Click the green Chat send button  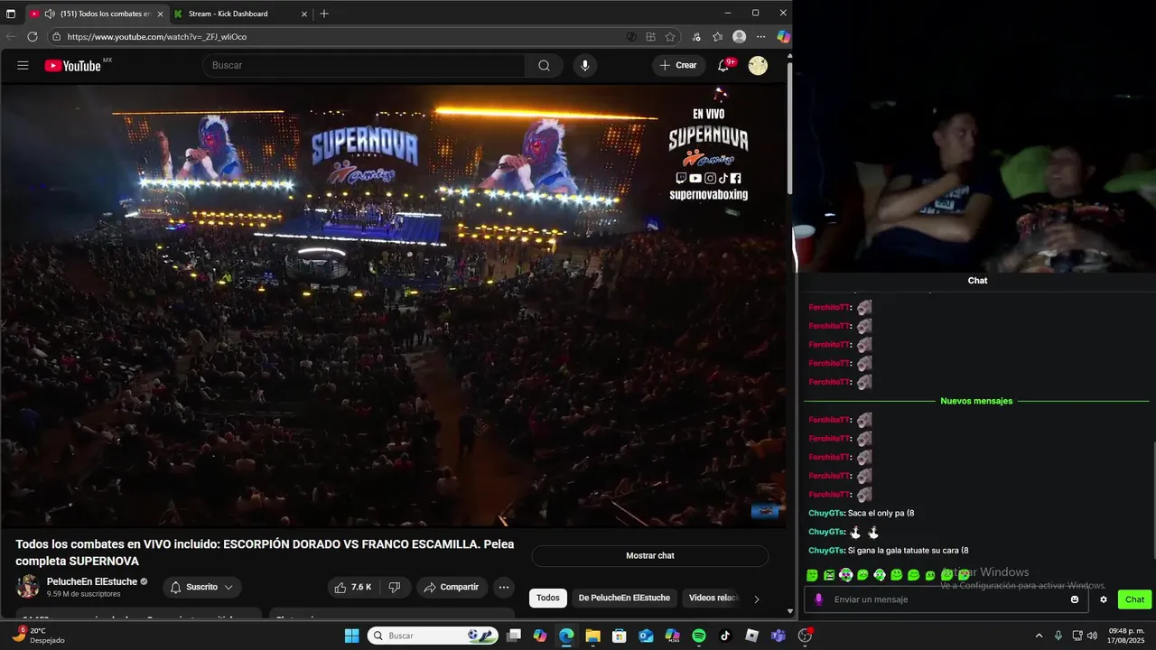pyautogui.click(x=1134, y=599)
